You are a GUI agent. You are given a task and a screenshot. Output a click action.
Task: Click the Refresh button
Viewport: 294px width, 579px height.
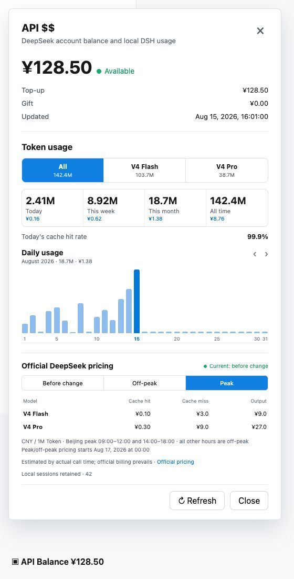[x=197, y=501]
